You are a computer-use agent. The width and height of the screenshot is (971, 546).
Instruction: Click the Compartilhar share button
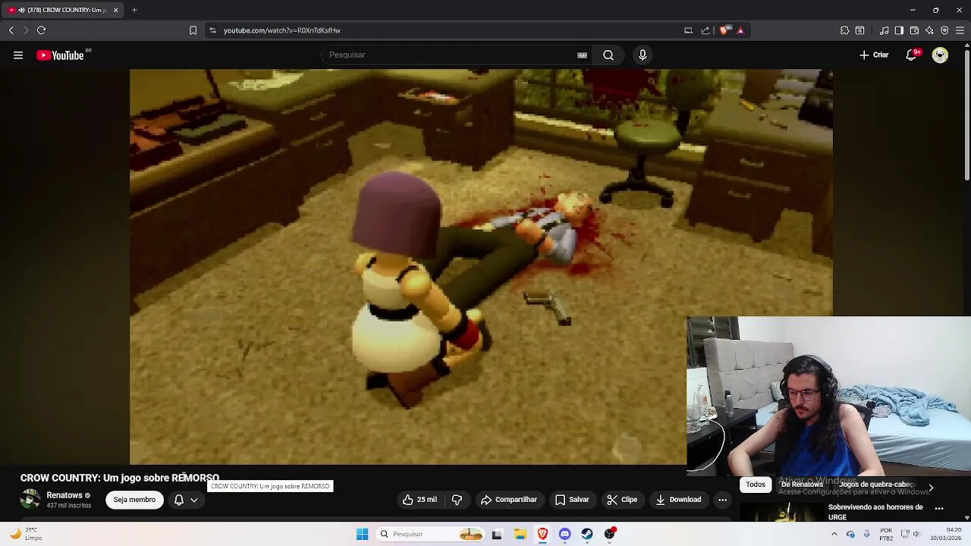(x=509, y=500)
